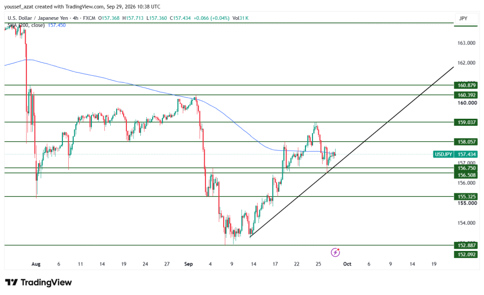Open the JPY currency selector
Viewport: 484px width, 295px height.
pos(463,18)
